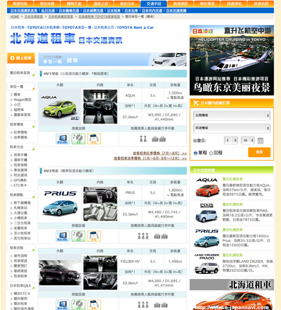
Task: Expand 租車網點 sidebar section
Action: coord(21,195)
